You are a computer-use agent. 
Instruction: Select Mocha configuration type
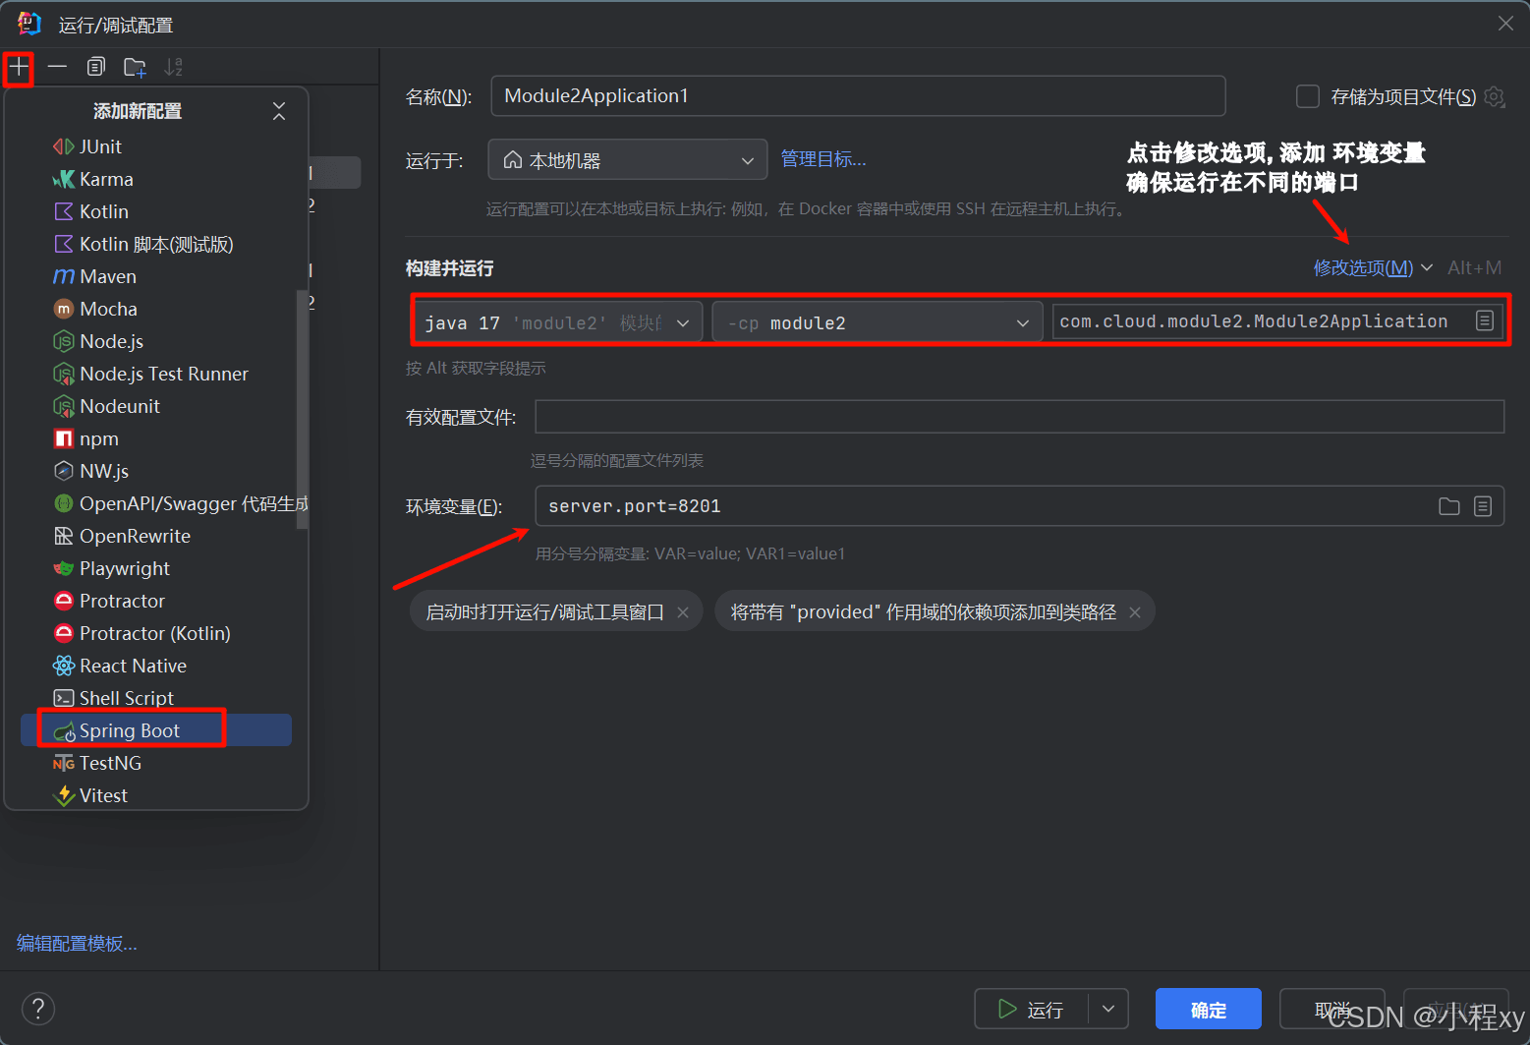157,309
